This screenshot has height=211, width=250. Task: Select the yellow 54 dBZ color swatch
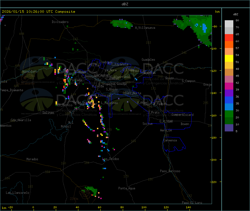coord(229,59)
